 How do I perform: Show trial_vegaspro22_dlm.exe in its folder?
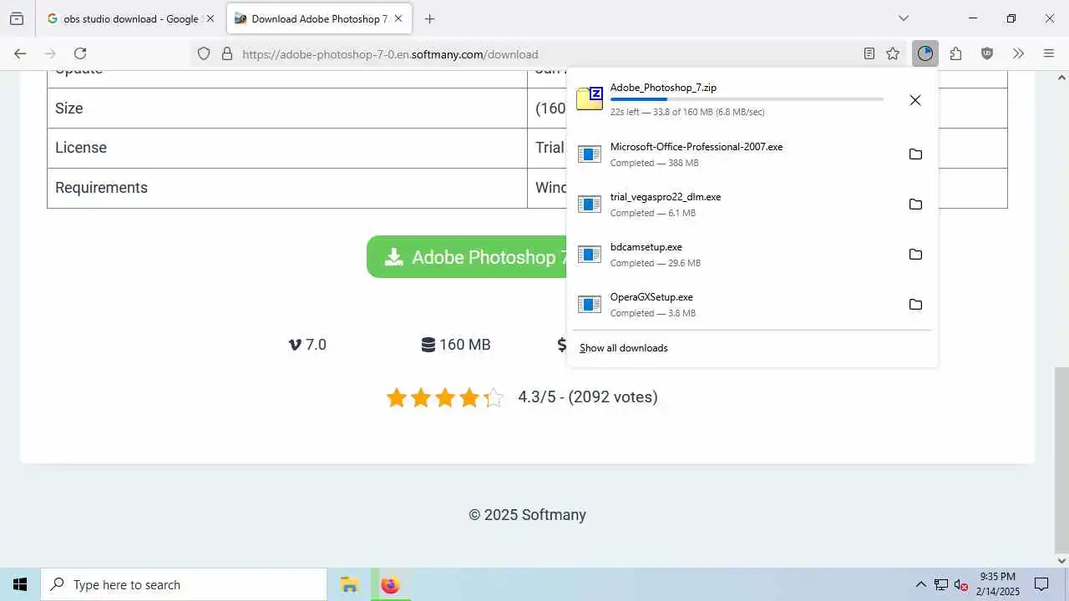pos(915,205)
